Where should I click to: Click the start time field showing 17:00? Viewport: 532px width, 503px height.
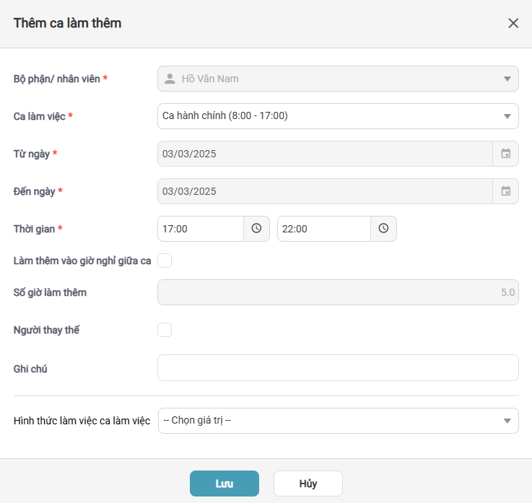click(200, 229)
